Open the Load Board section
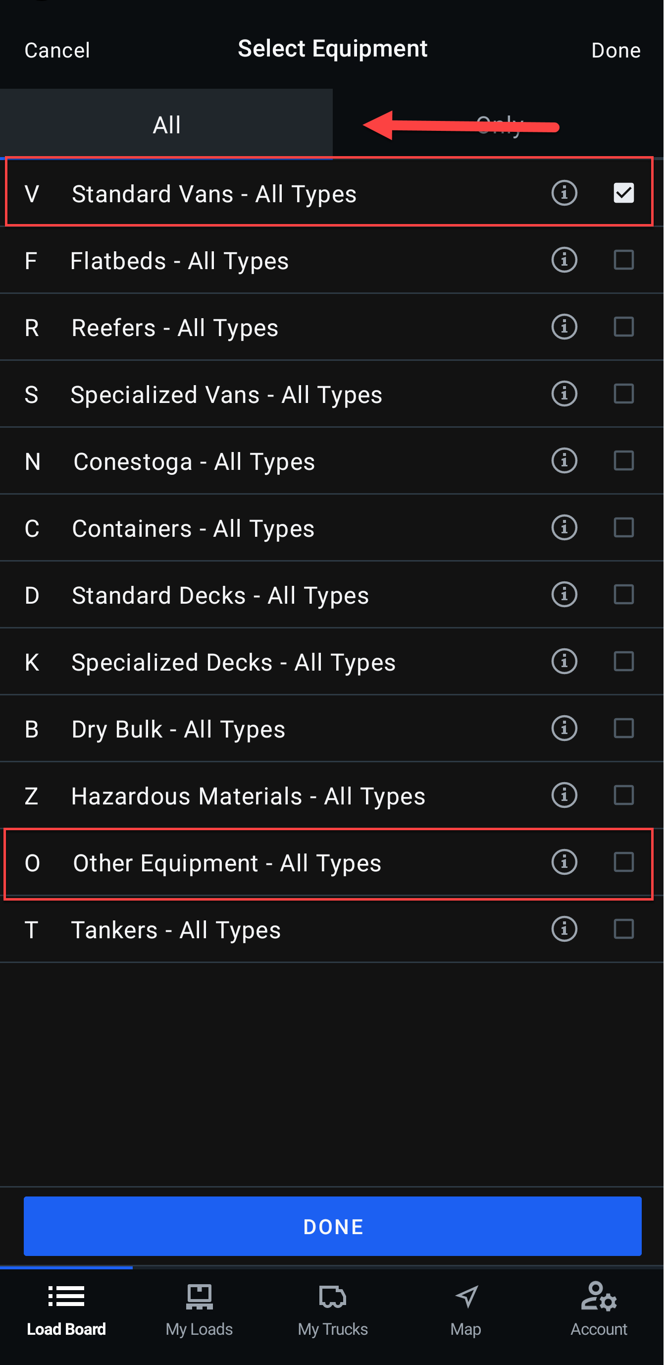 66,1314
